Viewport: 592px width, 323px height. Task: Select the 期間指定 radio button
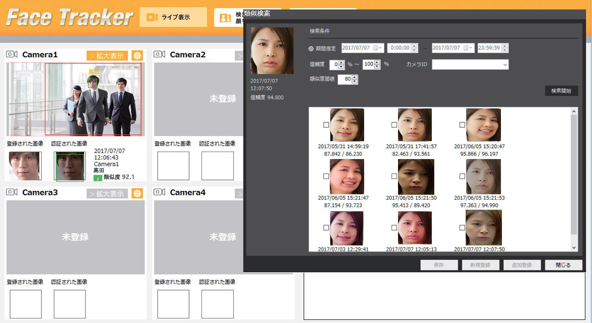(311, 48)
